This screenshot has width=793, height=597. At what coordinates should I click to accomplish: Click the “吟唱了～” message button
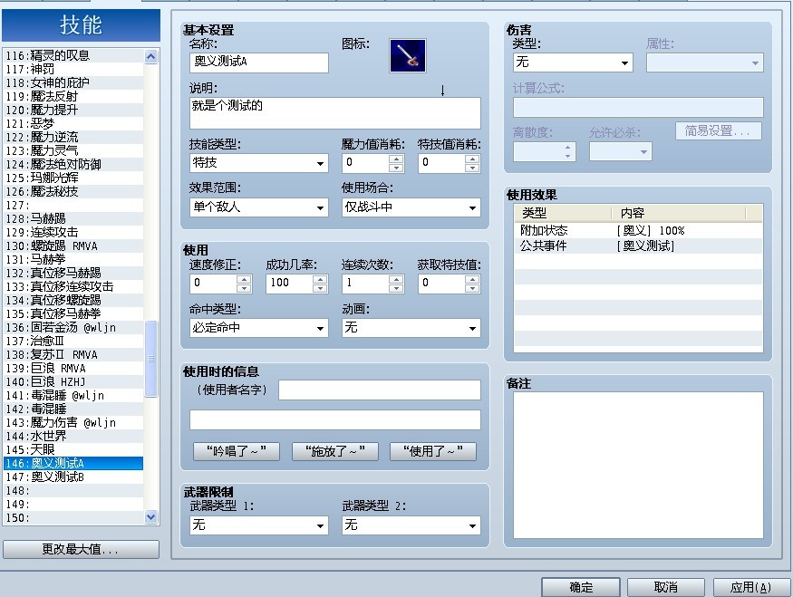(237, 451)
